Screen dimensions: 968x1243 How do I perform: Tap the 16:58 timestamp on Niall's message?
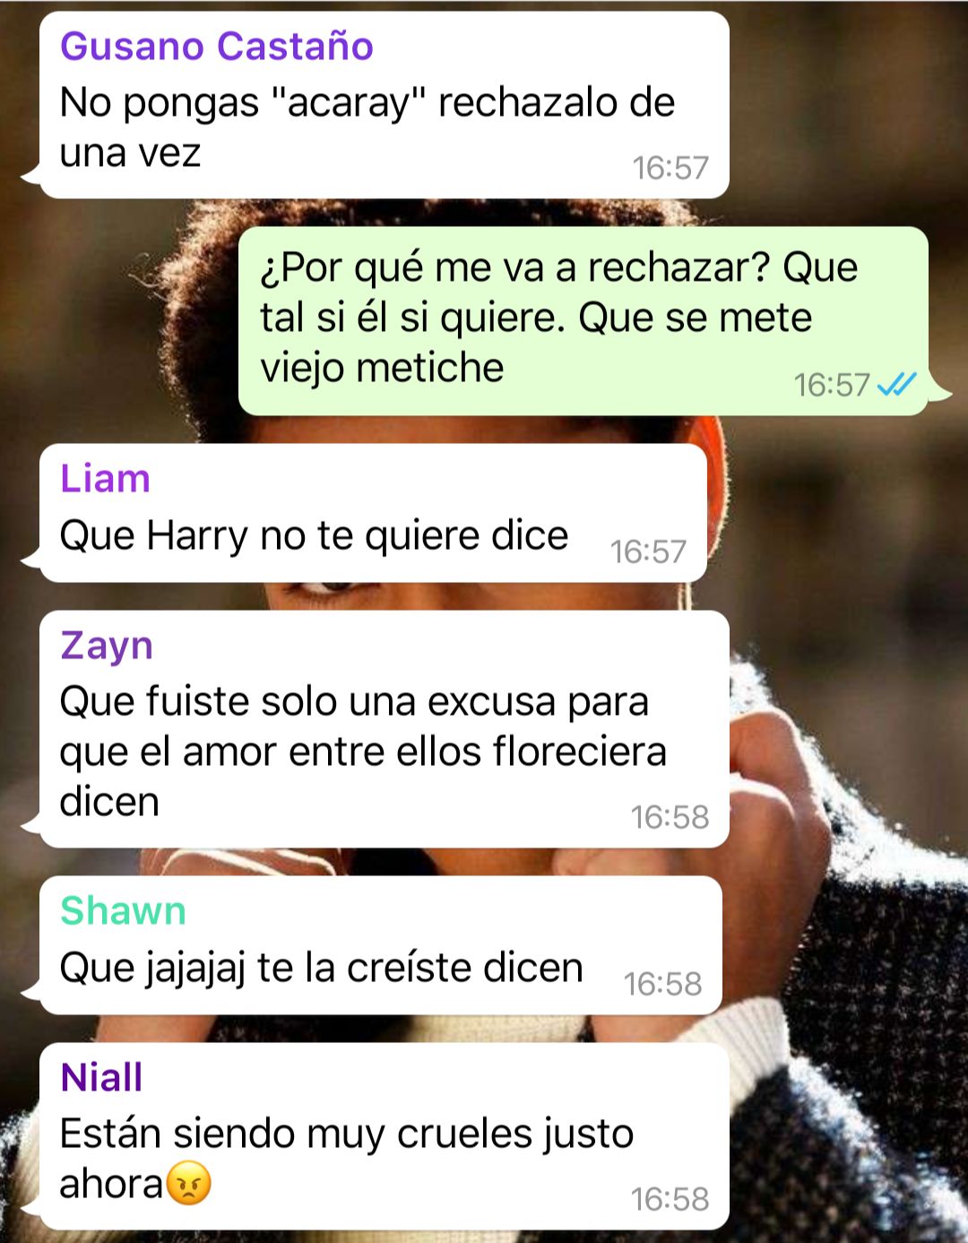click(x=670, y=1199)
